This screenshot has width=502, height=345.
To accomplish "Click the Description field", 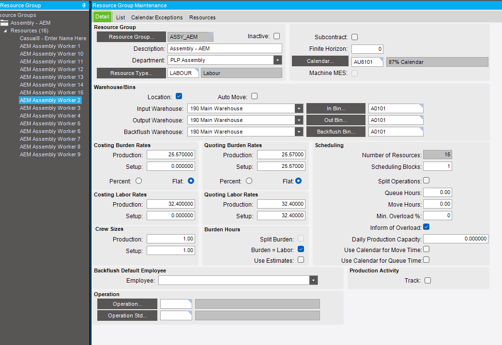I will (225, 49).
